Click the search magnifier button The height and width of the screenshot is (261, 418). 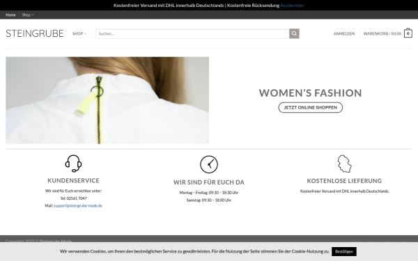tap(294, 33)
